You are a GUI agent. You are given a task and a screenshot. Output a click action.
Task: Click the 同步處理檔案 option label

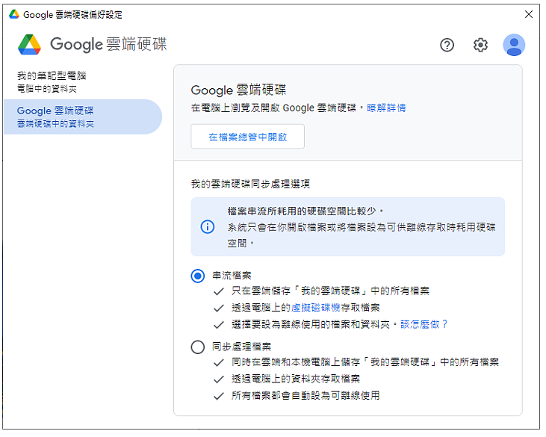242,347
